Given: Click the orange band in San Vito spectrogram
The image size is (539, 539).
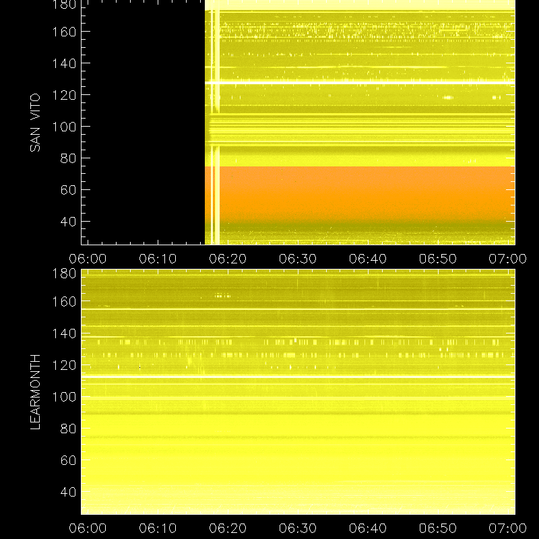Looking at the screenshot, I should pyautogui.click(x=360, y=193).
